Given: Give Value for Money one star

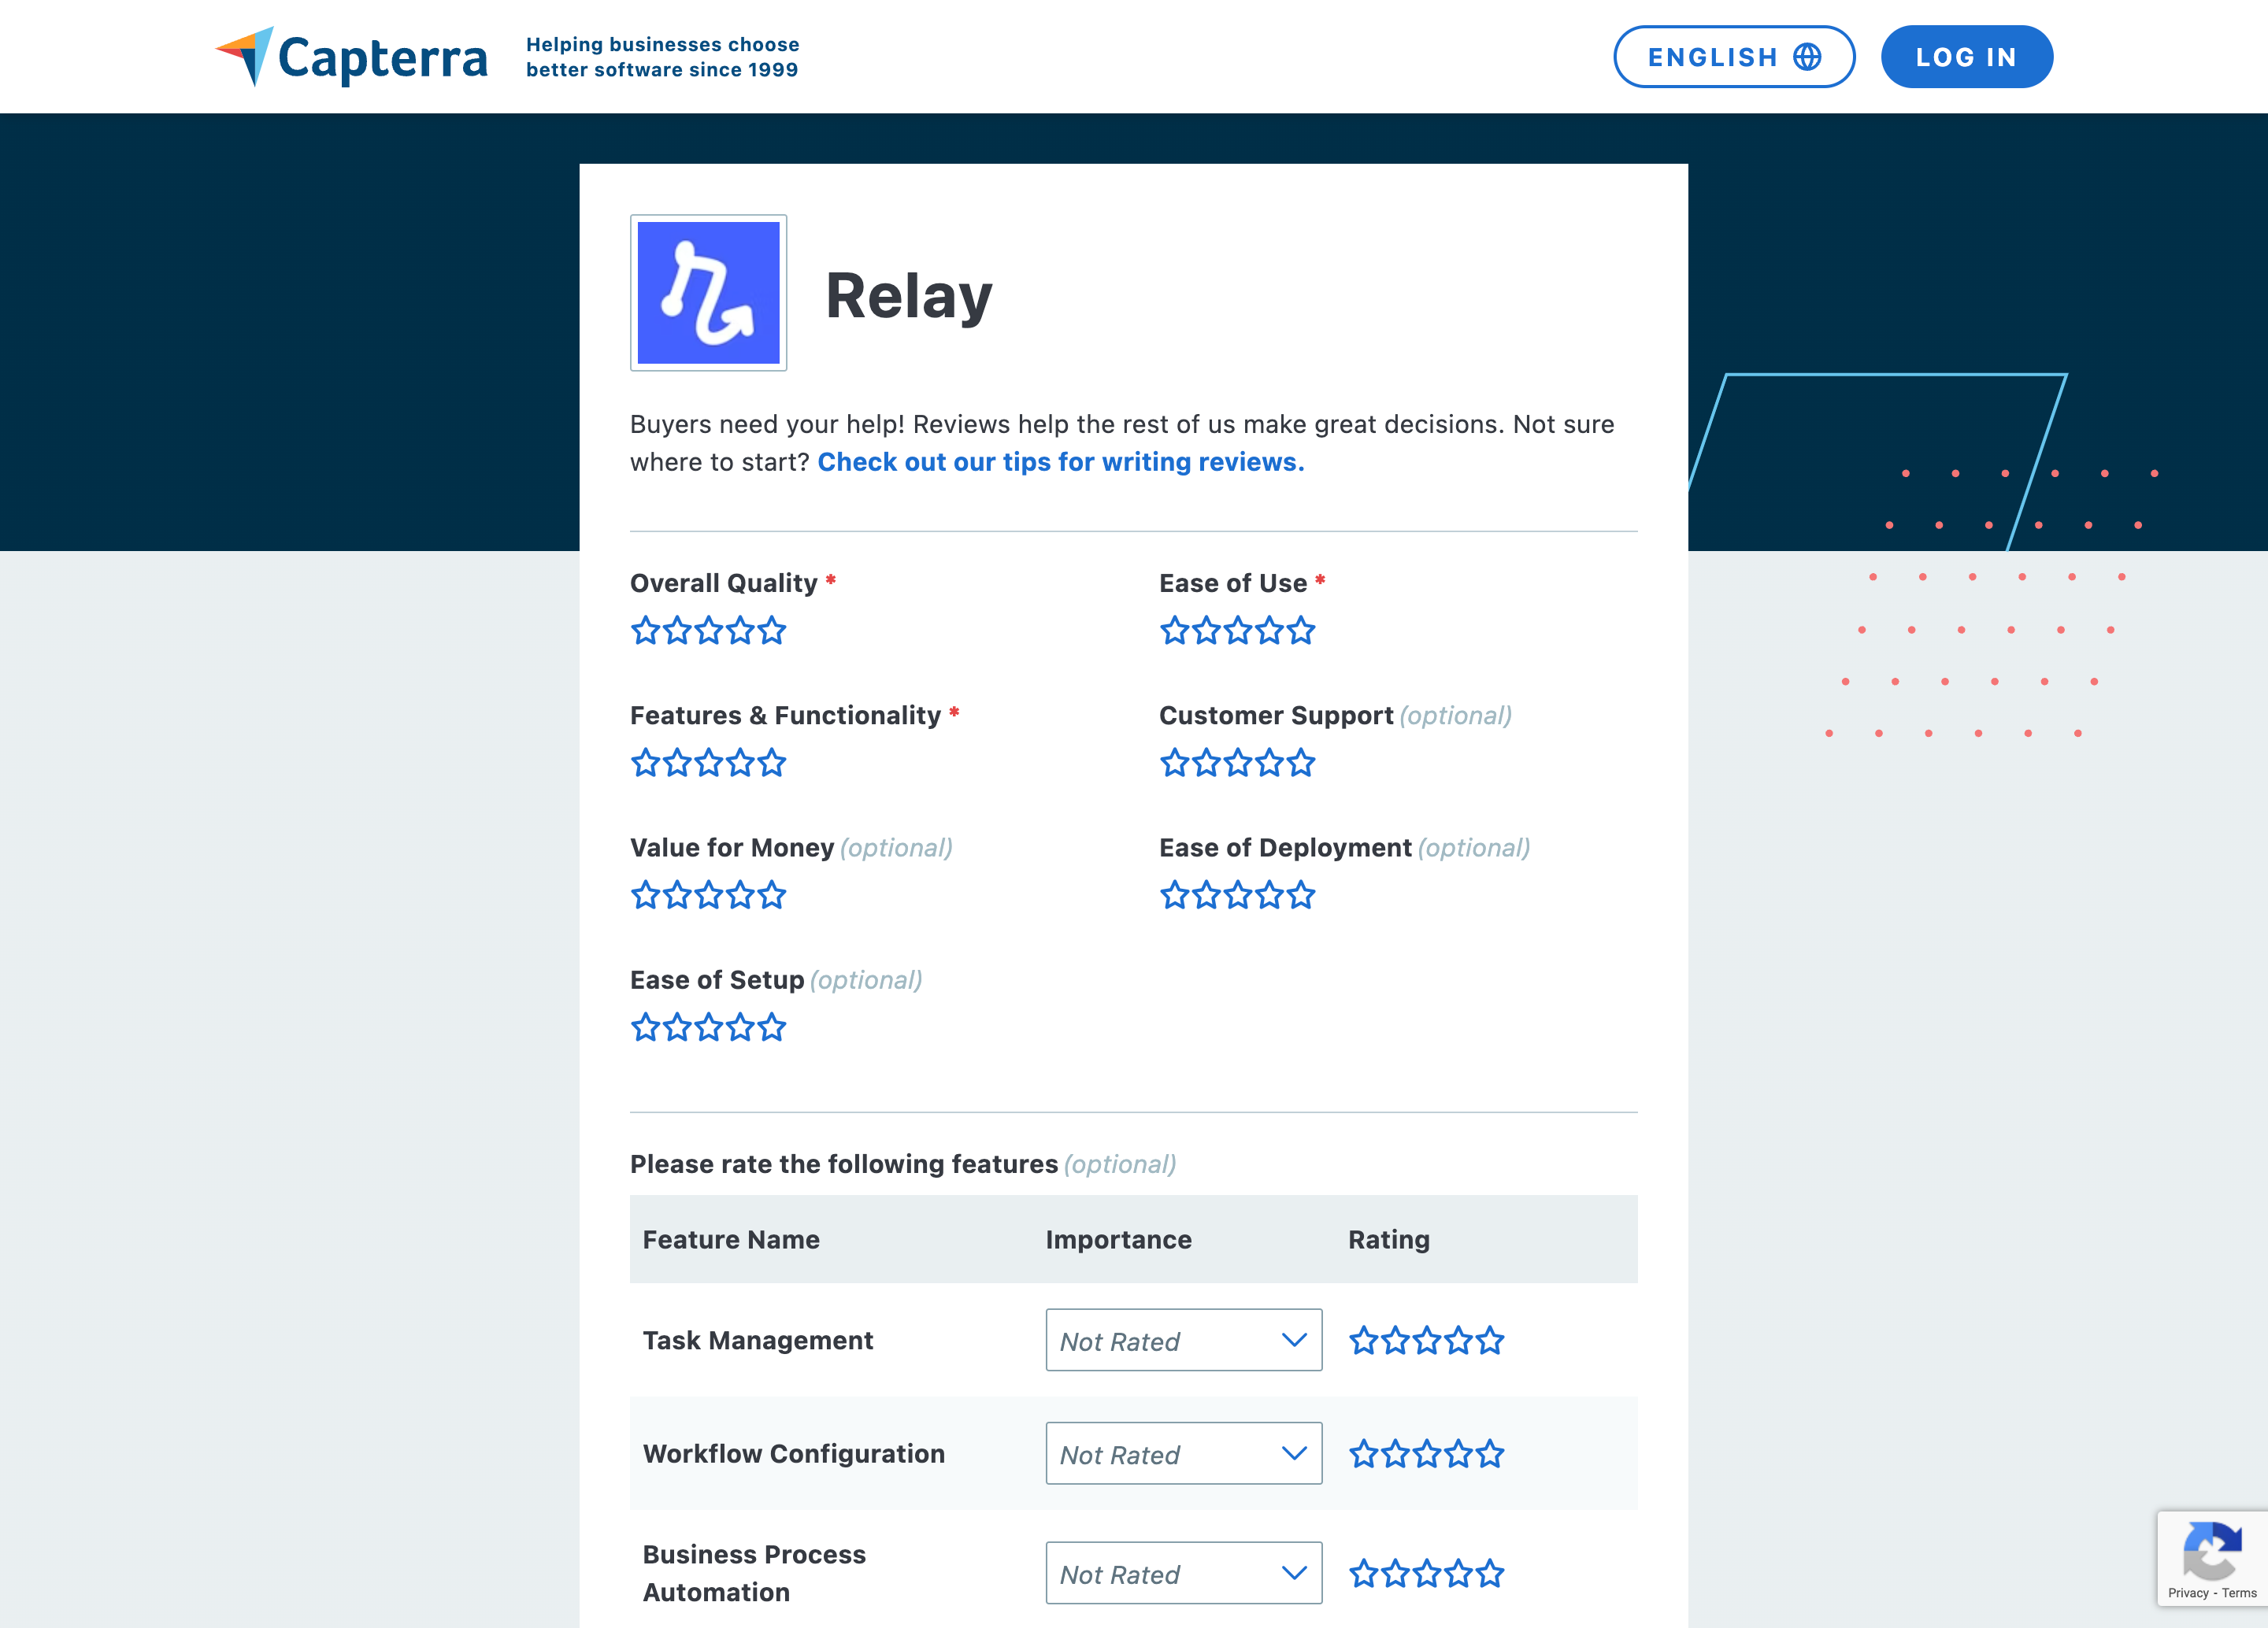Looking at the screenshot, I should (x=646, y=895).
